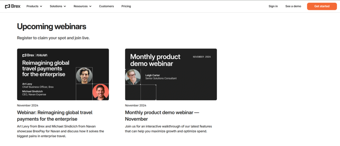
Task: Open the Customers page
Action: click(107, 6)
